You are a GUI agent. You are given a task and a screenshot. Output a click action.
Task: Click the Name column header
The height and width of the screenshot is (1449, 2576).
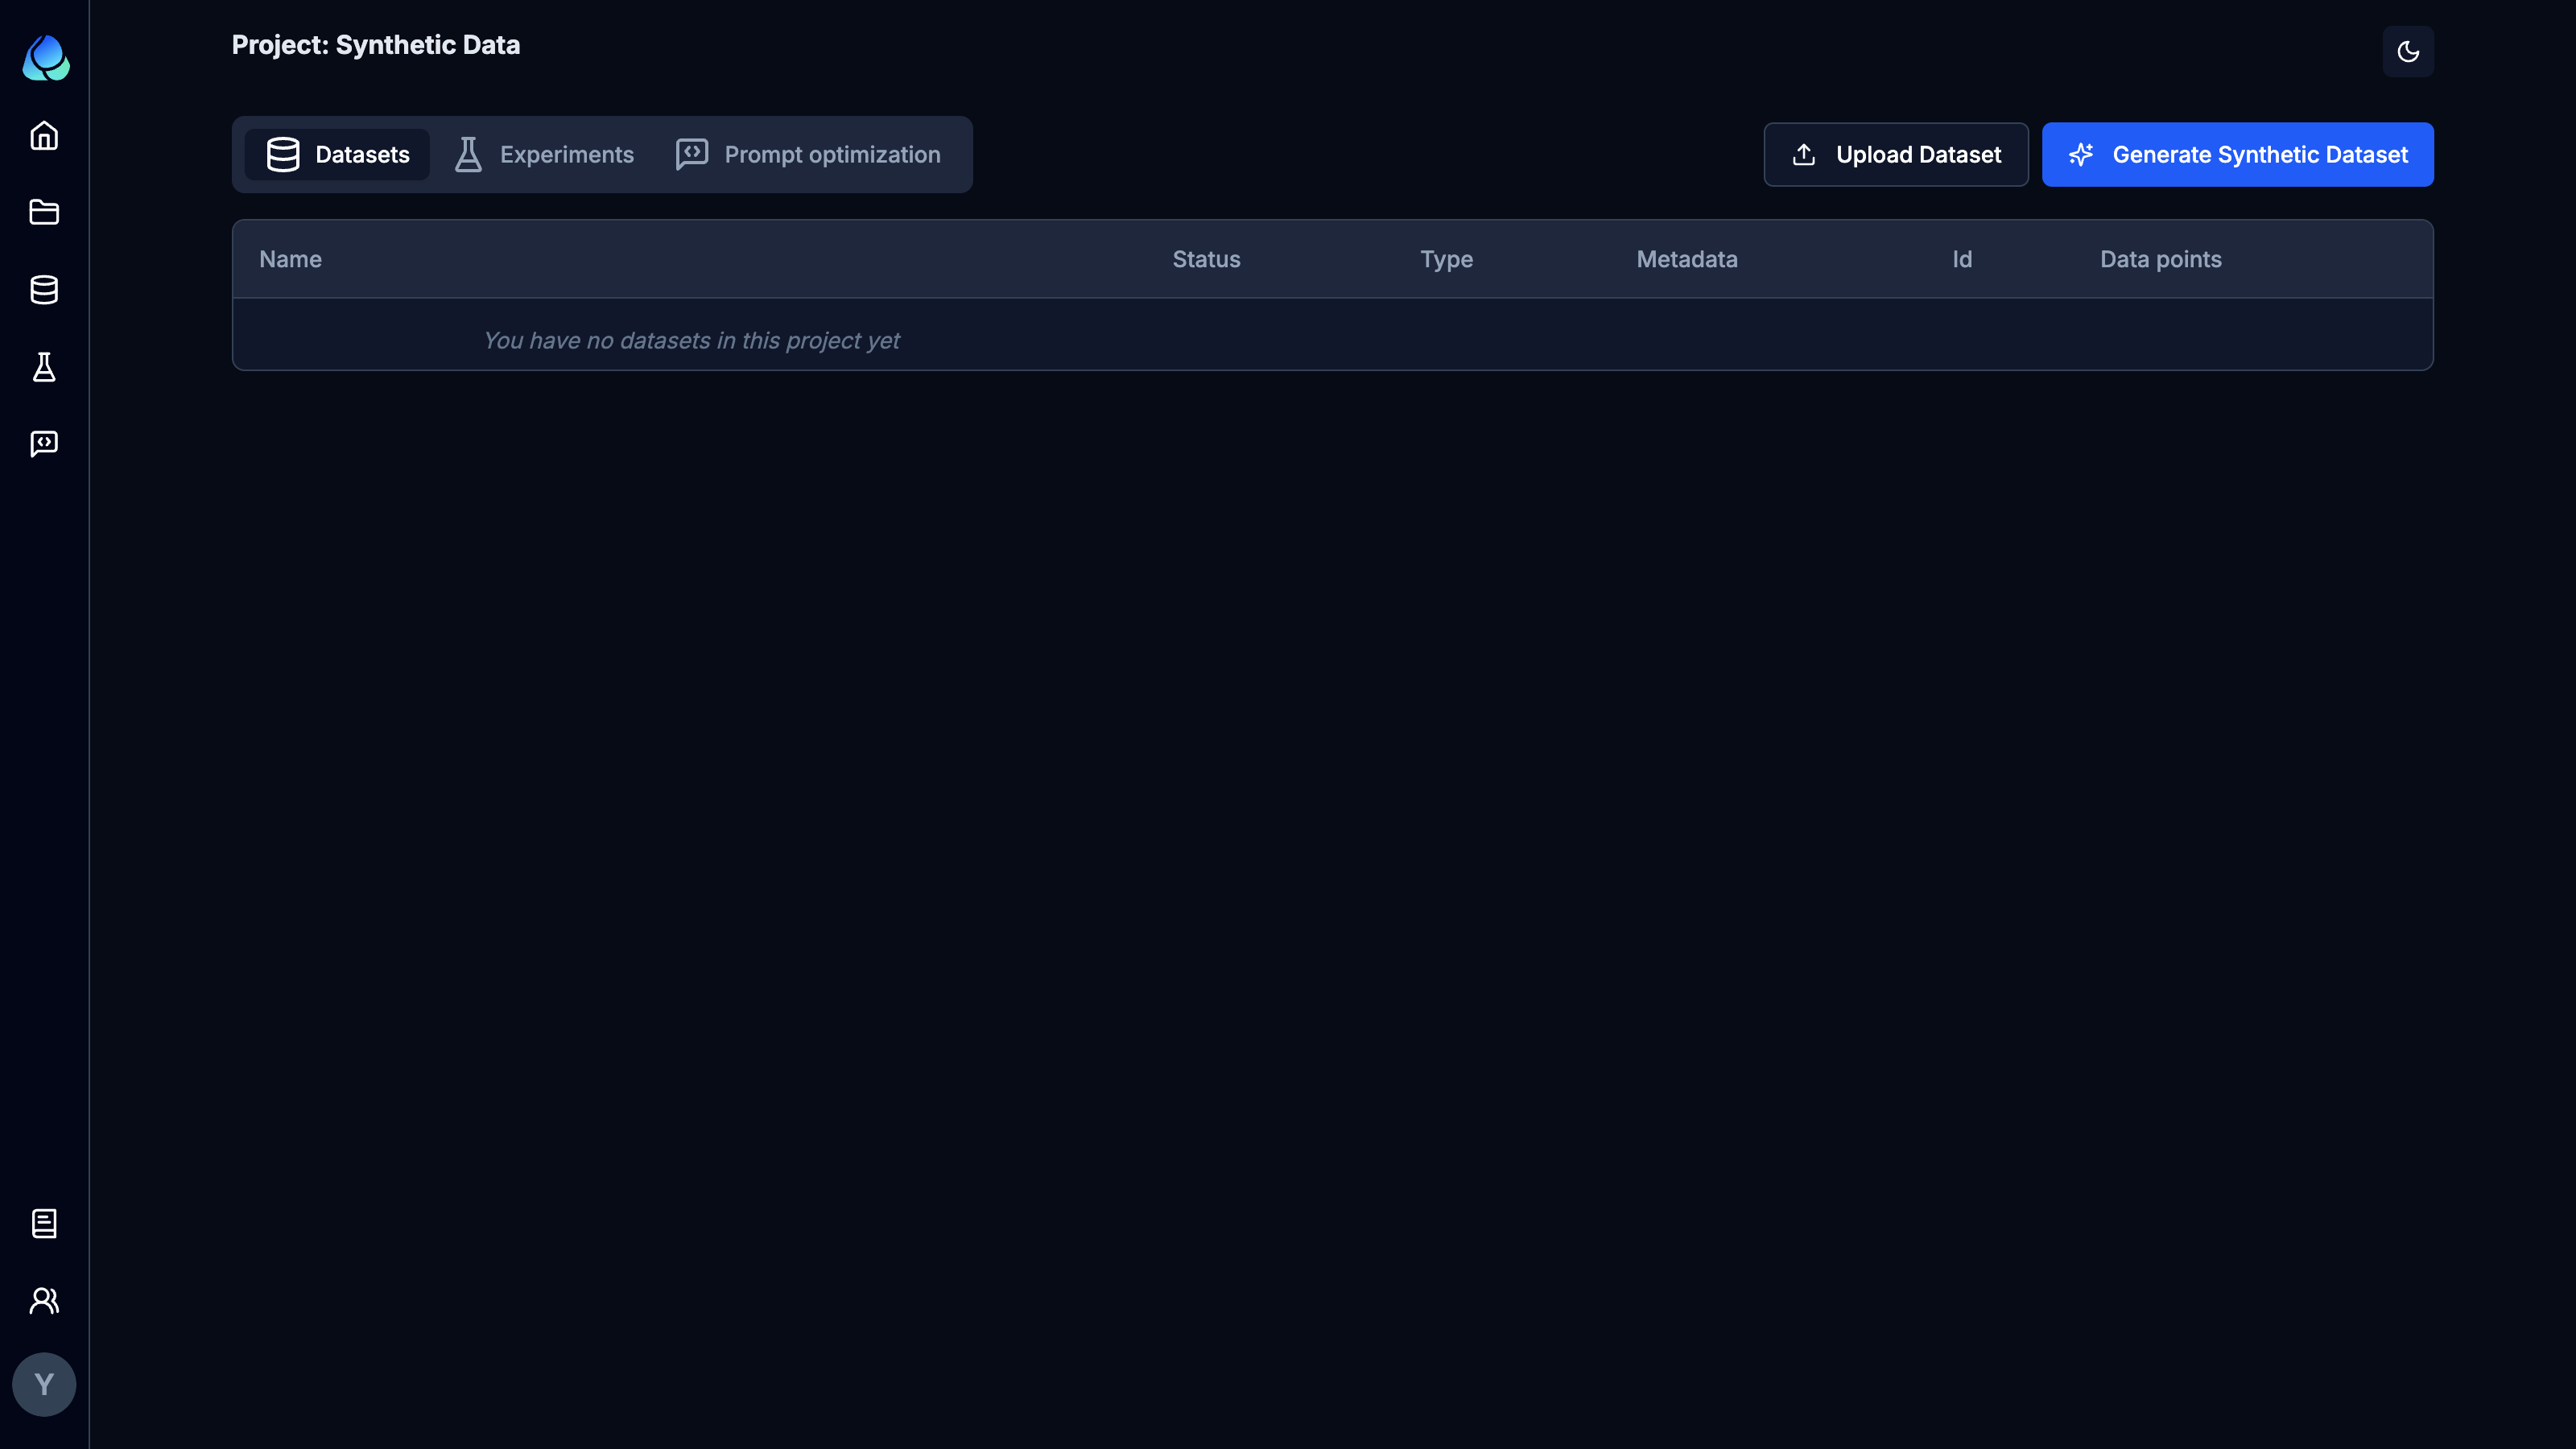click(290, 259)
